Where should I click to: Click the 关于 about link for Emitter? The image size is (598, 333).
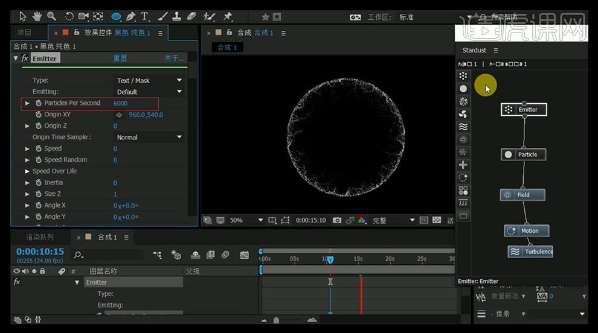pyautogui.click(x=174, y=59)
